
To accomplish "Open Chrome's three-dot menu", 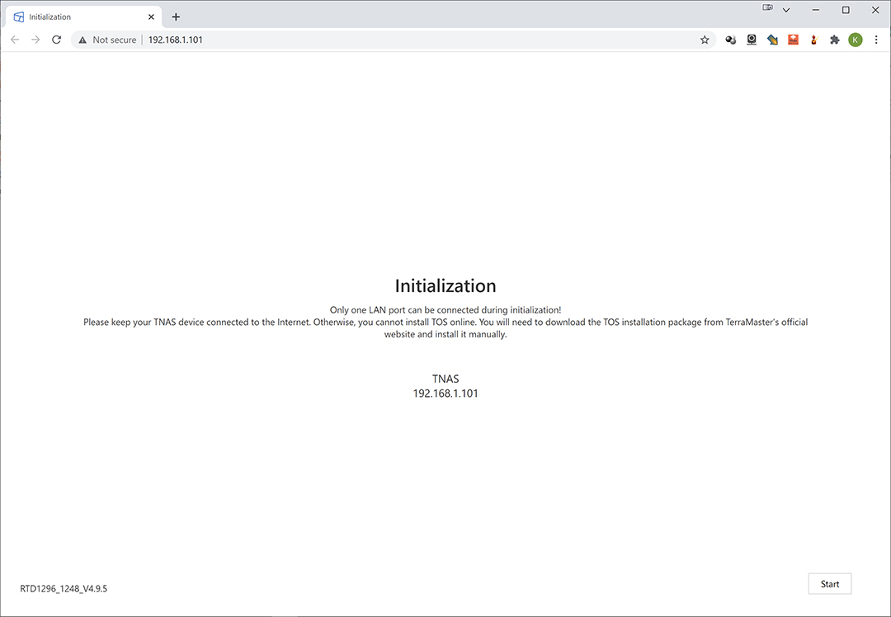I will pyautogui.click(x=875, y=40).
